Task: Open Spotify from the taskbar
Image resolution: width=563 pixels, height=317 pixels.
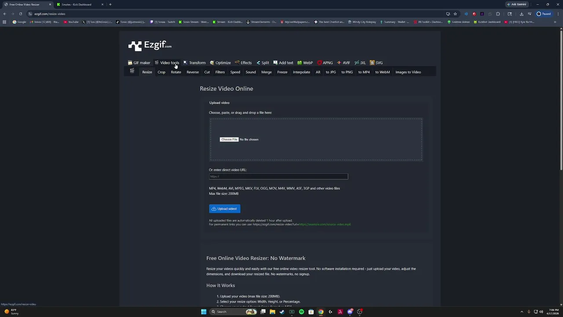Action: 301,312
